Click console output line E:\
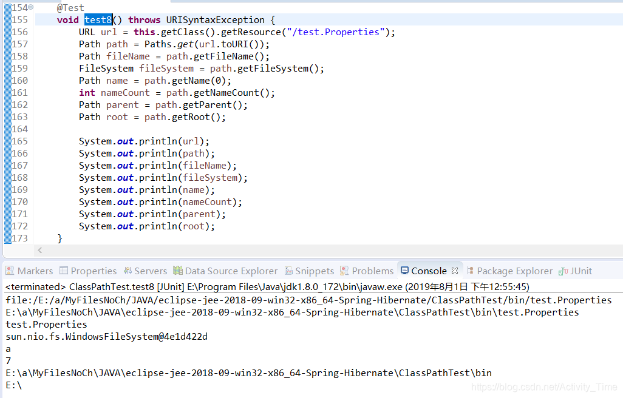Viewport: 623px width, 398px height. point(13,385)
